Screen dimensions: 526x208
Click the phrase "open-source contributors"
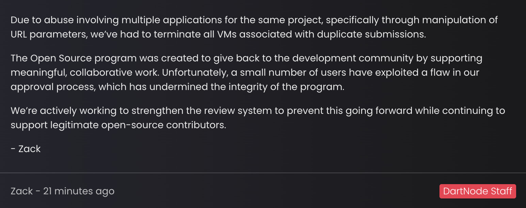tap(164, 125)
